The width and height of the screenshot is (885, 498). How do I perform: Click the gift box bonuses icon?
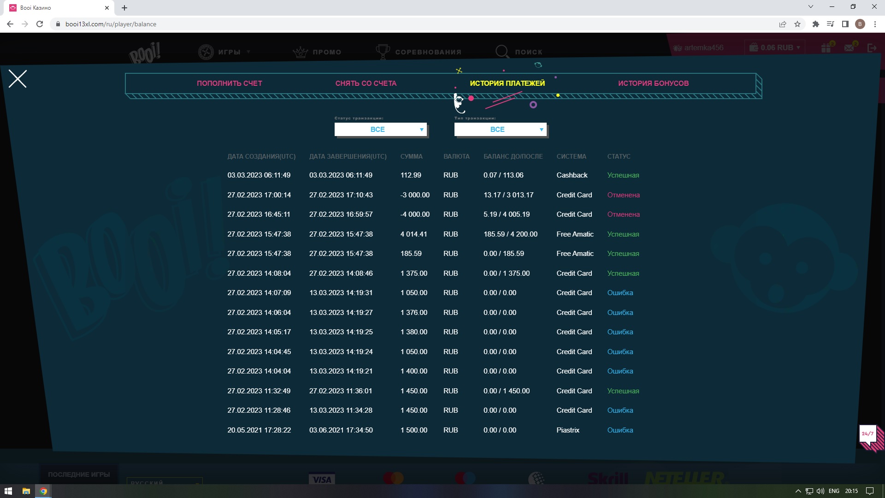coord(826,47)
